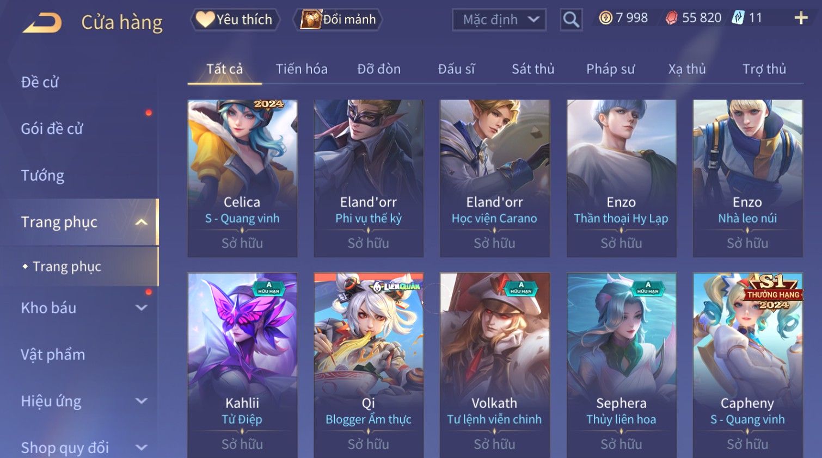Open Yêu thích heart favorites
822x458 pixels.
[x=235, y=20]
